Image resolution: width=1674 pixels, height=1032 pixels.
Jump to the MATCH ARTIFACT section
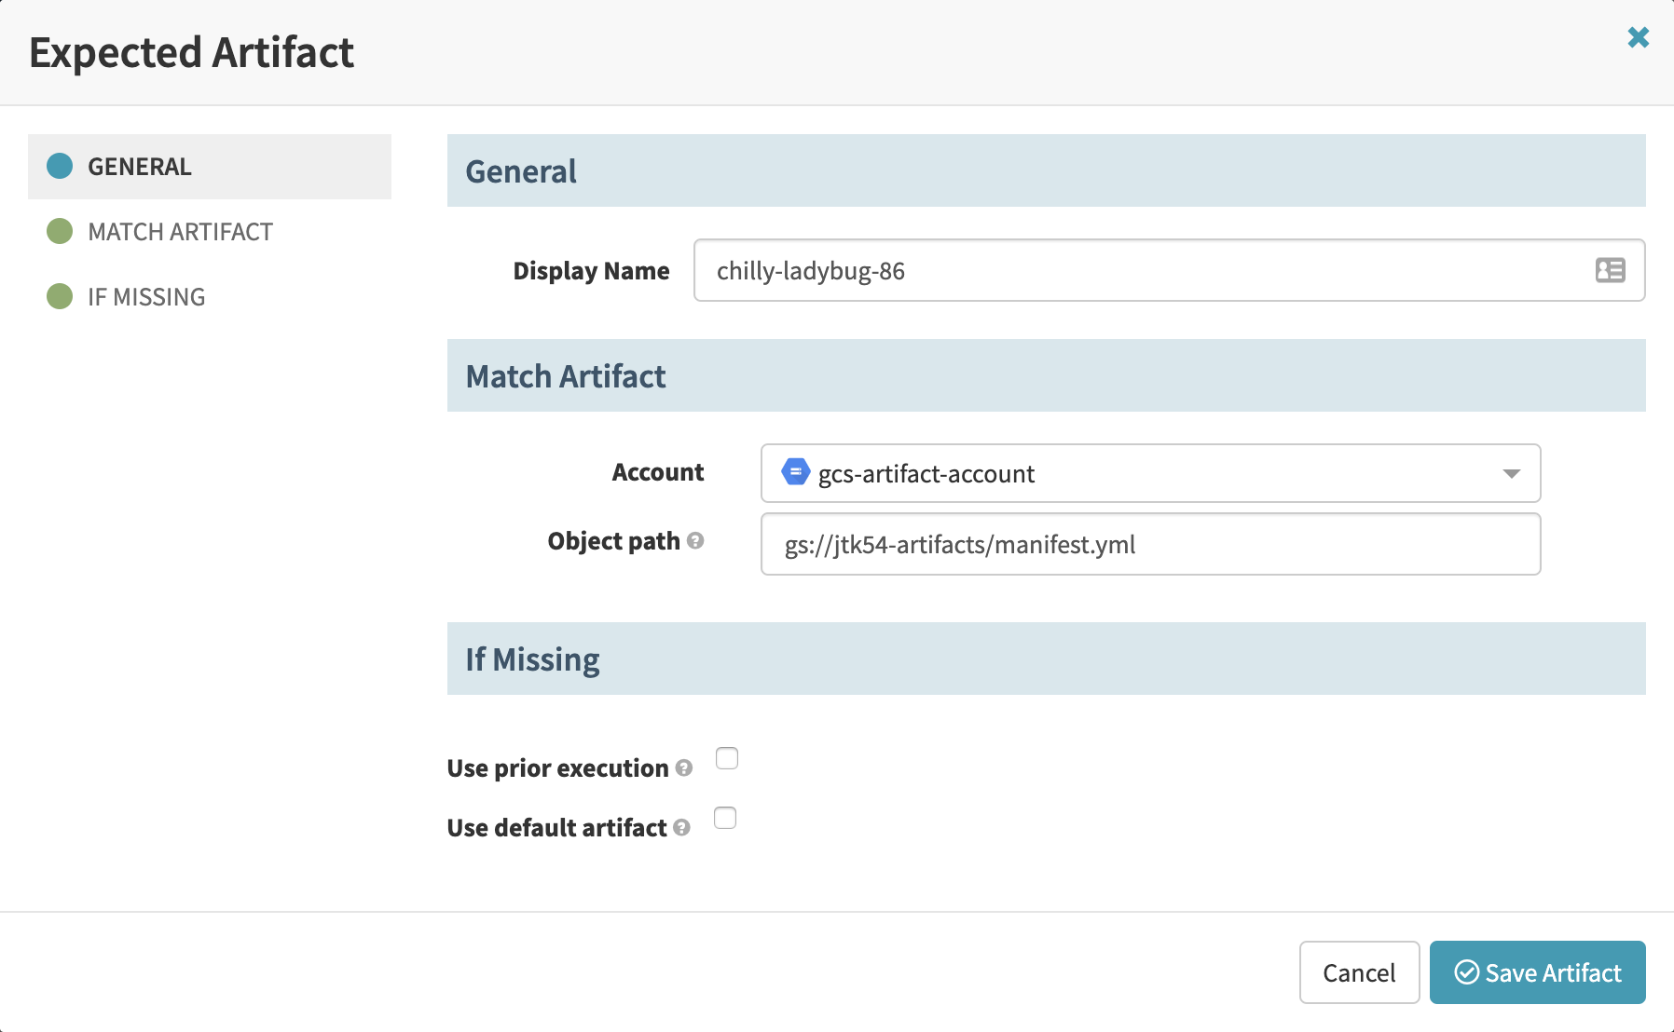[x=180, y=232]
